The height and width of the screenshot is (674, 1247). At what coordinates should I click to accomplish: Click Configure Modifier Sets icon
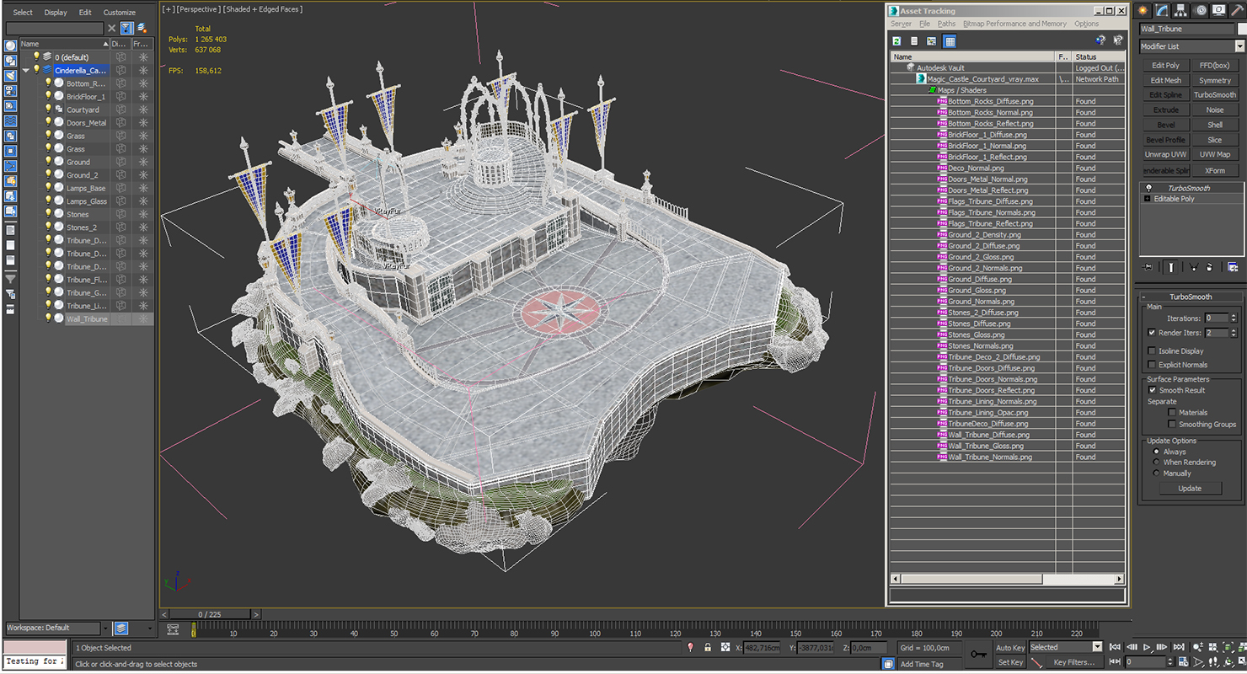(x=1233, y=267)
